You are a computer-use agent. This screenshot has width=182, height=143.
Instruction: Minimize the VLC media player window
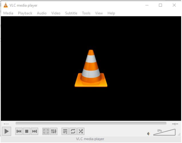click(147, 5)
